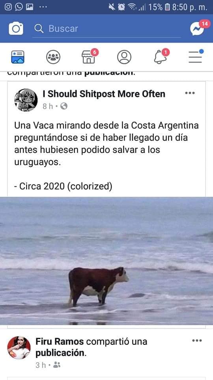Viewport: 213px width, 380px height.
Task: View I Should Shitpost More Often avatar
Action: (x=26, y=100)
